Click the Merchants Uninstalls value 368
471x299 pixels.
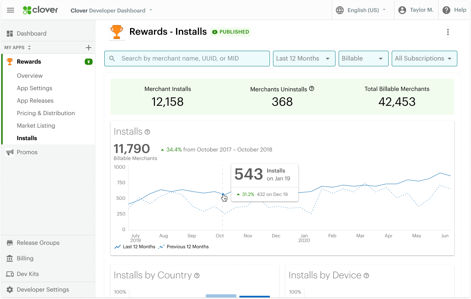(282, 102)
